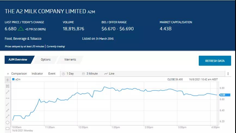Select the horizontal line drawing tool

[8, 98]
